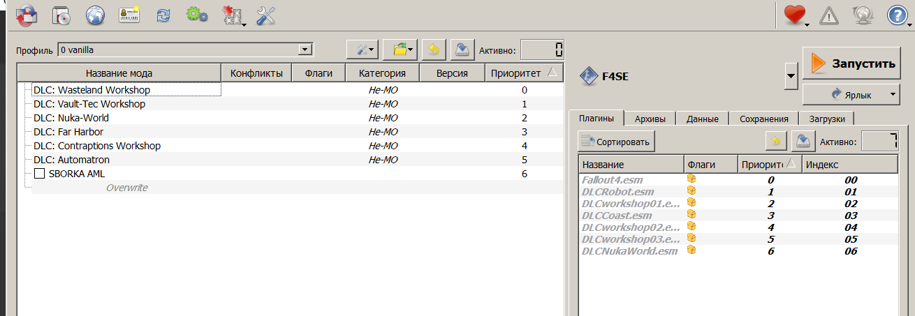Viewport: 915px width, 316px height.
Task: Open the profiles ID card icon
Action: (129, 15)
